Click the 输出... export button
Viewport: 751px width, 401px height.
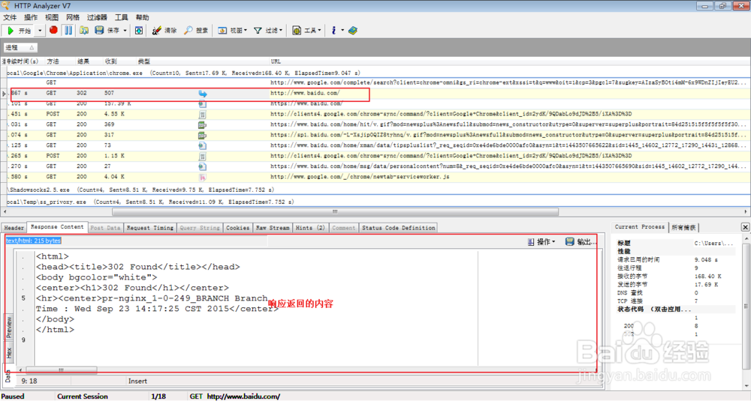581,242
